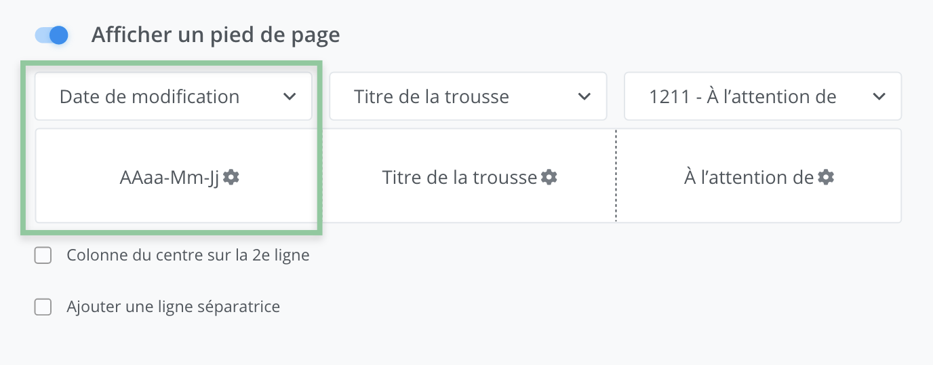Open gear settings for À l'attention de
Image resolution: width=933 pixels, height=365 pixels.
point(826,178)
